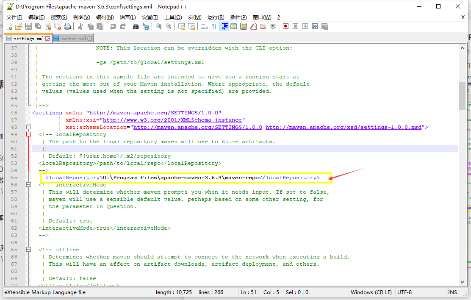Save the current file with floppy icon
Screen dimensions: 471x300
pyautogui.click(x=28, y=26)
